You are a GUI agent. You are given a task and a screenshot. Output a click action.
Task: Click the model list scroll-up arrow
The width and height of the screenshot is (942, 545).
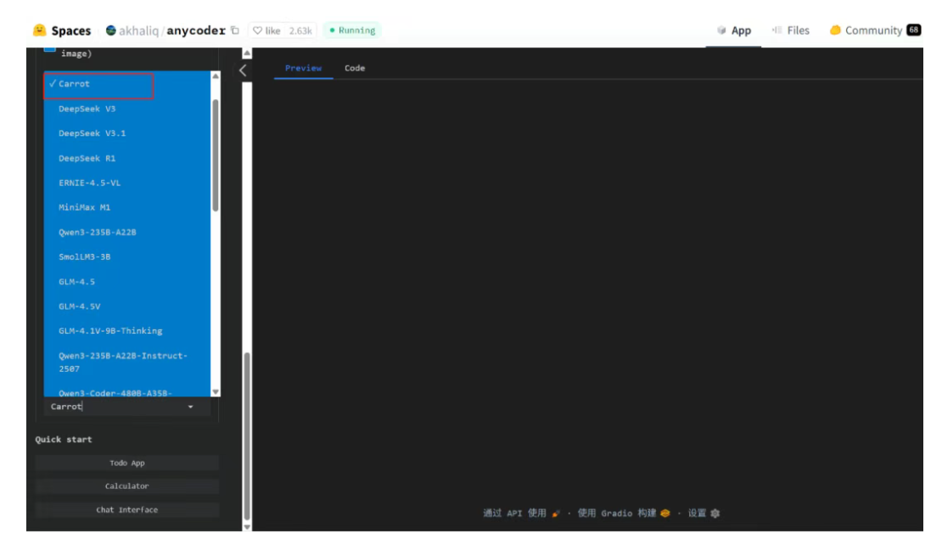point(215,76)
